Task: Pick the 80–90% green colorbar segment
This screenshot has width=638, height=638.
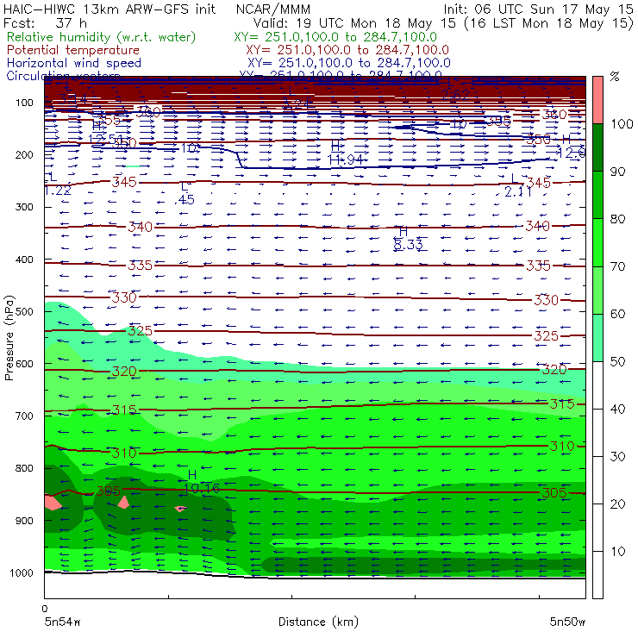Action: coord(597,195)
